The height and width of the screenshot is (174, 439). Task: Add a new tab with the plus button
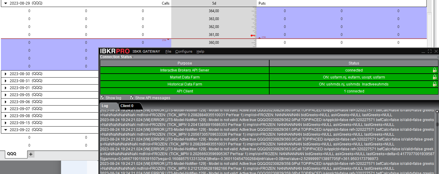pyautogui.click(x=31, y=154)
